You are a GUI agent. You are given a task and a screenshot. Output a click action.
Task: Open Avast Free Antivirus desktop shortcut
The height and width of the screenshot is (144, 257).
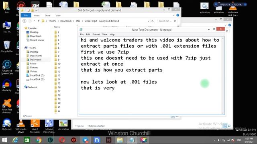click(7, 106)
